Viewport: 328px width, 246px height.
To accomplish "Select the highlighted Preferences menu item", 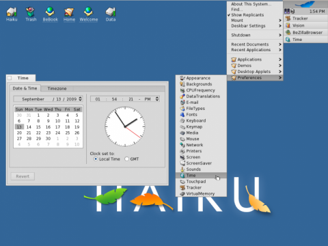I will coord(255,78).
